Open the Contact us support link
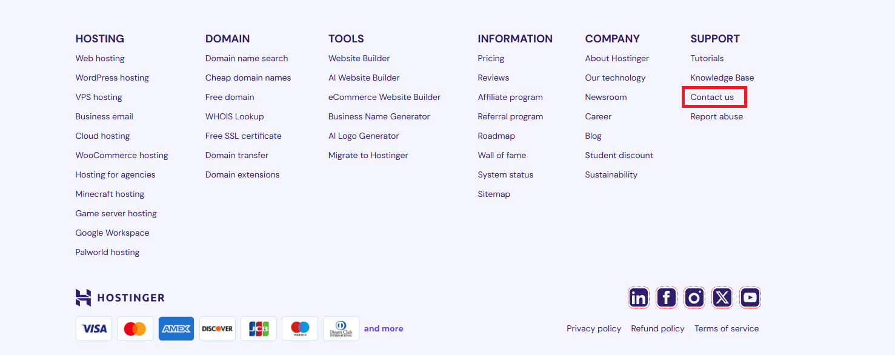This screenshot has width=895, height=355. [712, 97]
